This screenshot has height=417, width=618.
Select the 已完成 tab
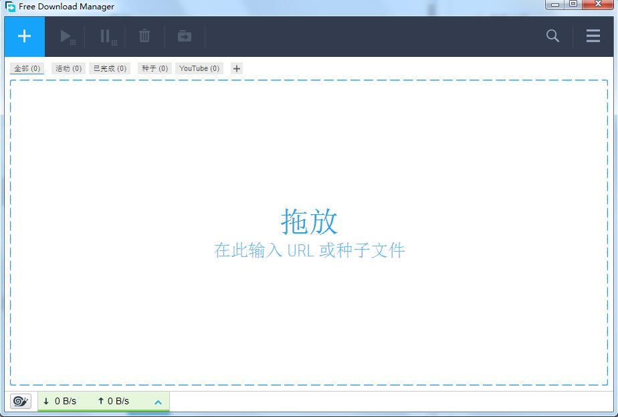point(109,68)
